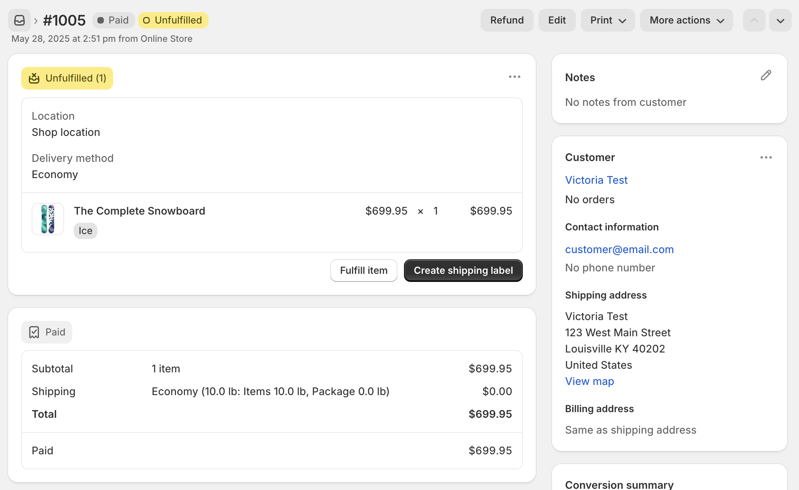Viewport: 799px width, 490px height.
Task: Click the Edit order button
Action: (557, 20)
